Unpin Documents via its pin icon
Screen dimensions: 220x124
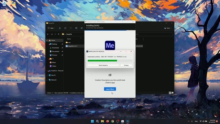point(62,51)
